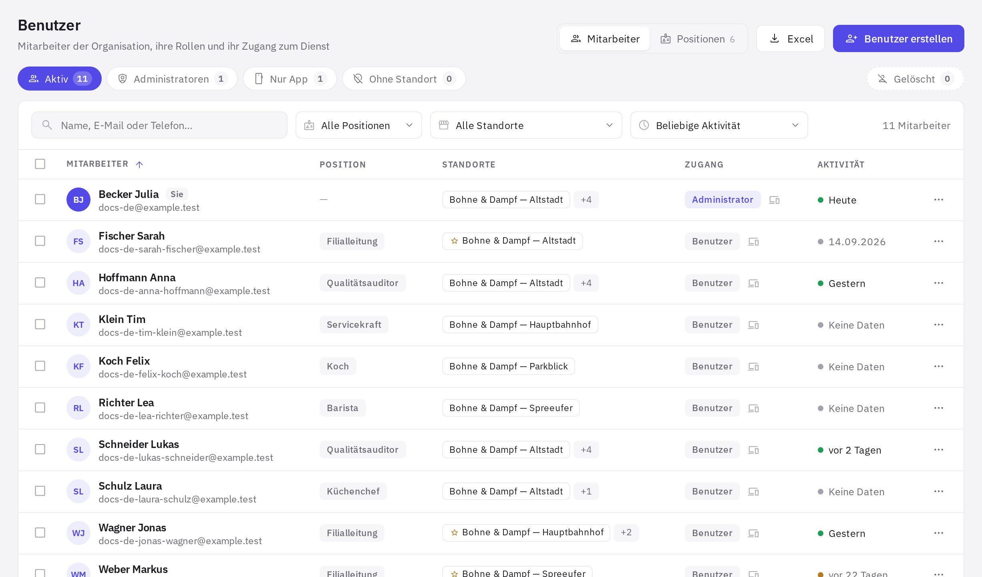Click the device icon in Schneider Lukas row
The width and height of the screenshot is (982, 577).
pyautogui.click(x=753, y=450)
